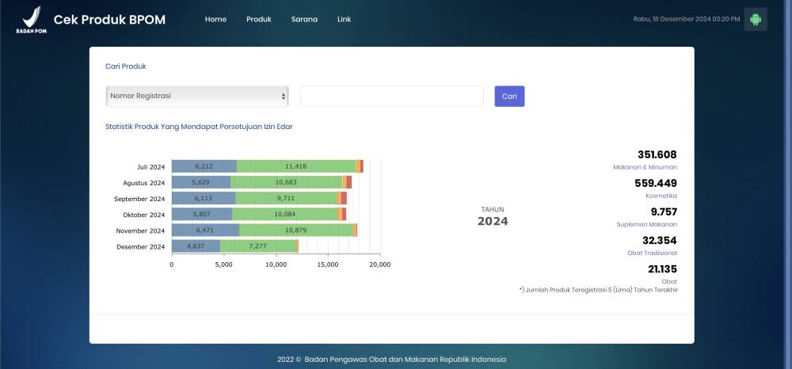Click the green Oktober 2024 segment 10,084
Image resolution: width=792 pixels, height=369 pixels.
(285, 215)
